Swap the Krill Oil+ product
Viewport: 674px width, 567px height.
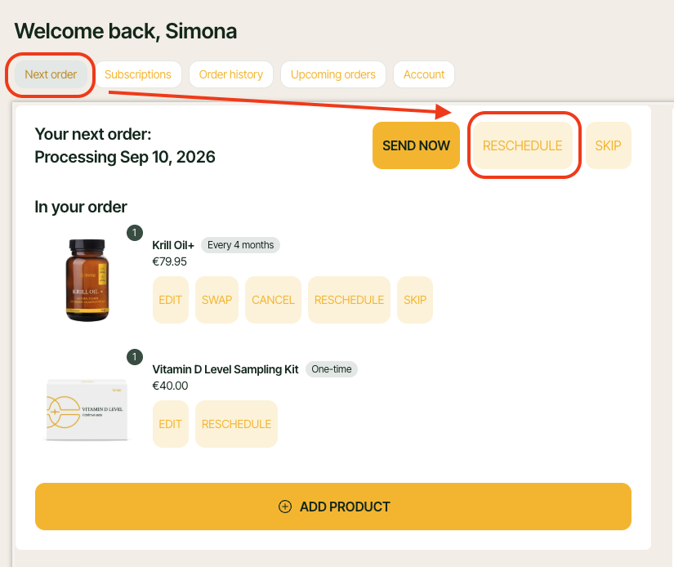(216, 300)
